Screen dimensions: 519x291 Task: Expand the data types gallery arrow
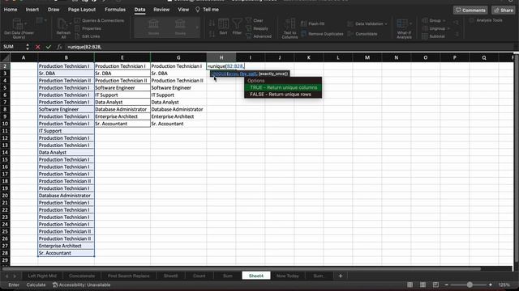click(x=197, y=27)
